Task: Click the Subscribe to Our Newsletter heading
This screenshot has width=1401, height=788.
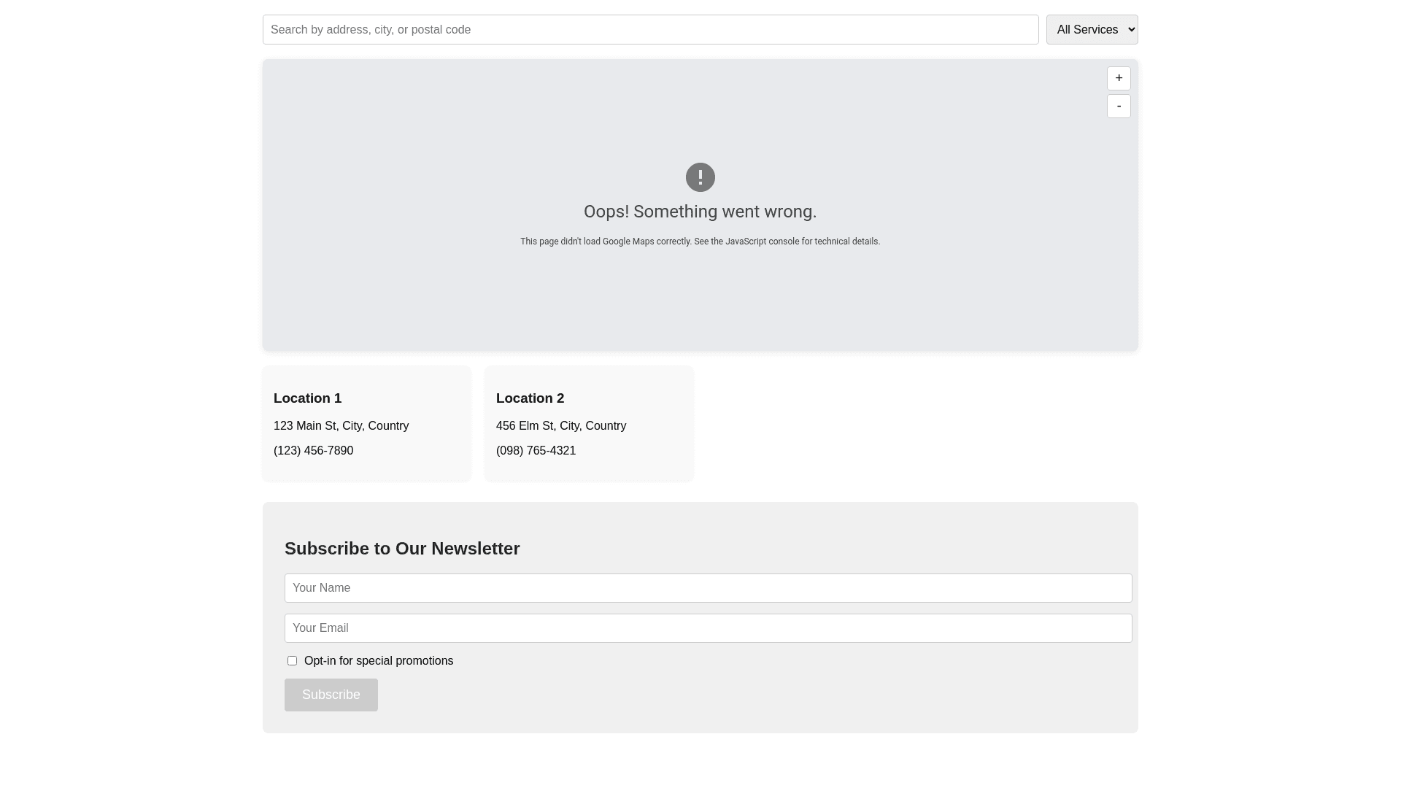Action: click(x=402, y=549)
